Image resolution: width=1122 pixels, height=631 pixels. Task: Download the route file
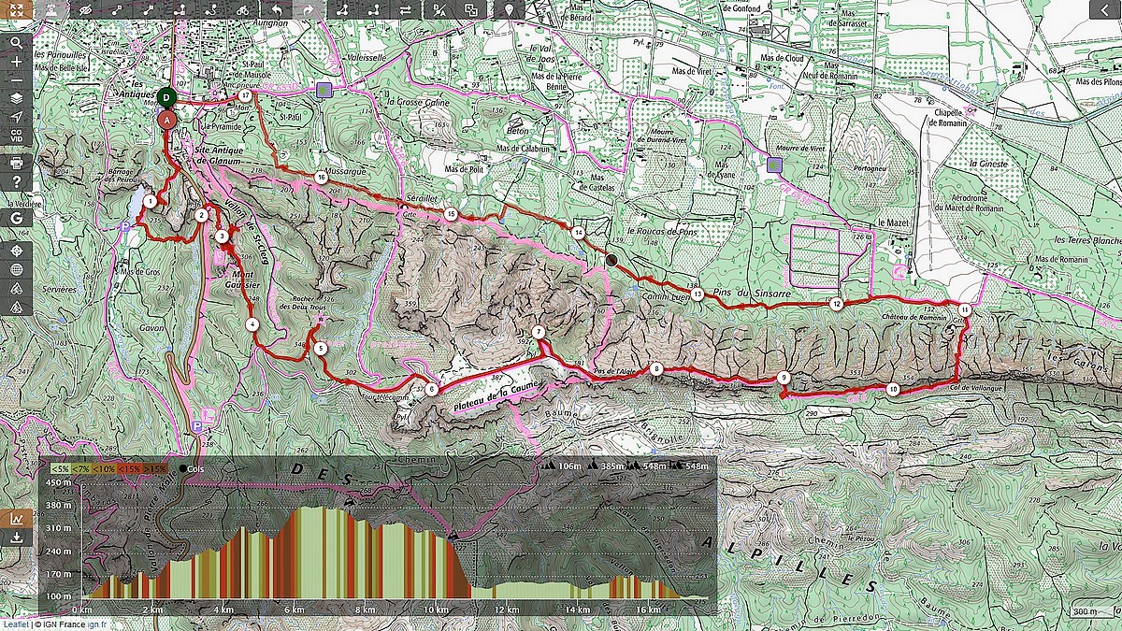(x=17, y=538)
